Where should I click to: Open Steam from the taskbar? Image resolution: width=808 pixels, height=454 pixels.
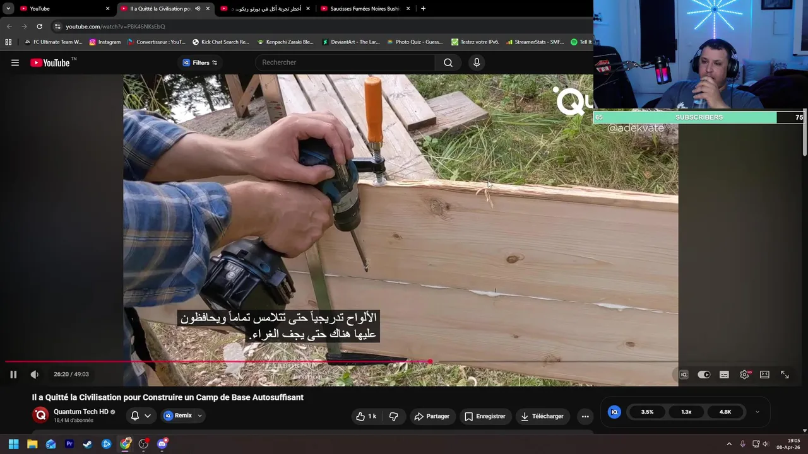(88, 444)
